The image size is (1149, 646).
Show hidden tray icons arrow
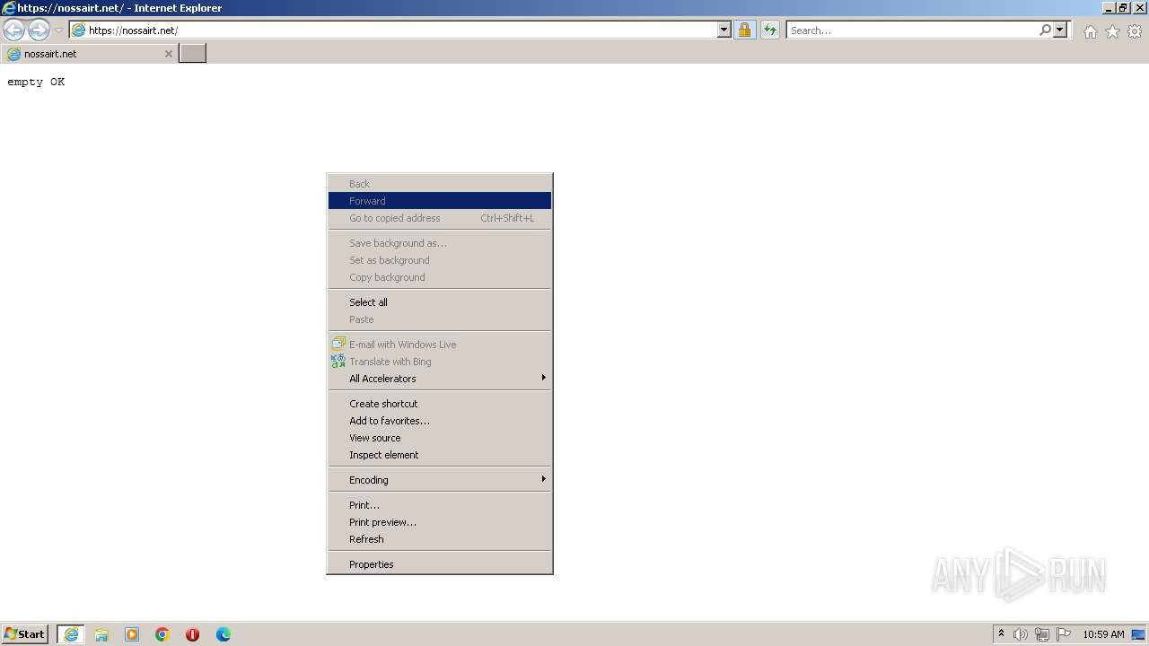point(1001,633)
